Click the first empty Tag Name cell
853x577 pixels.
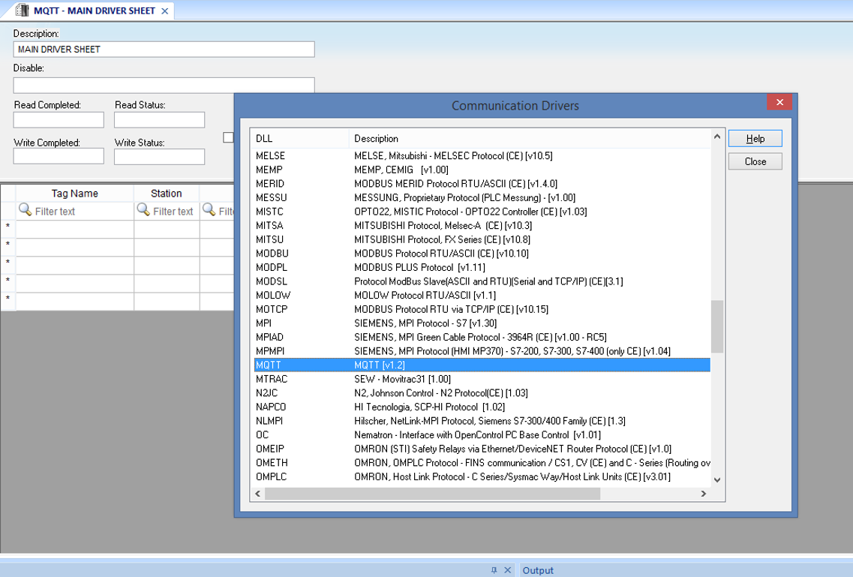point(74,229)
